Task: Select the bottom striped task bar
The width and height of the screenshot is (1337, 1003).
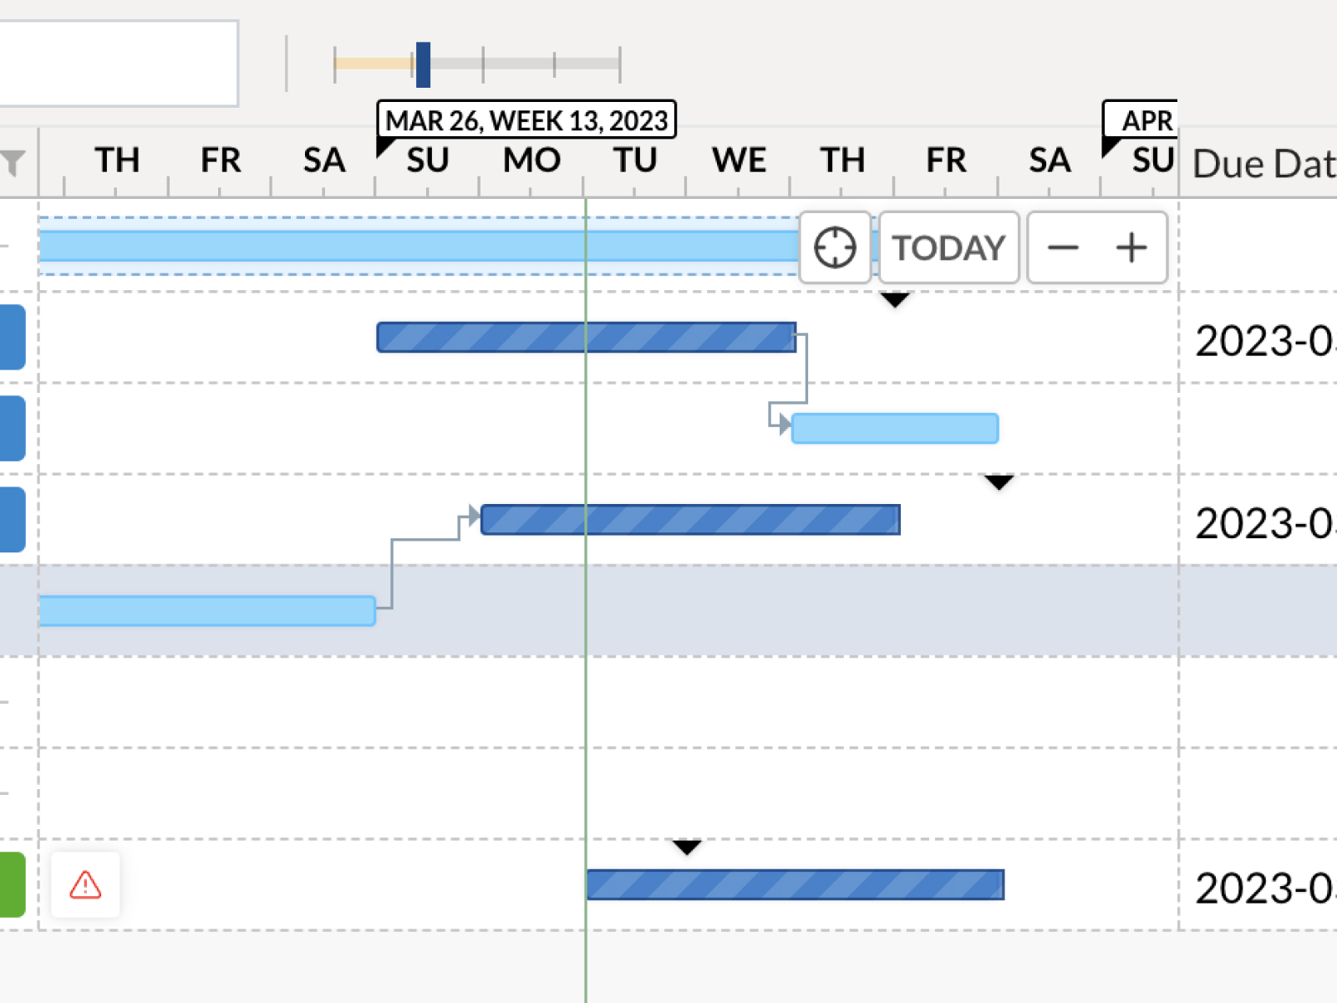Action: click(x=795, y=884)
